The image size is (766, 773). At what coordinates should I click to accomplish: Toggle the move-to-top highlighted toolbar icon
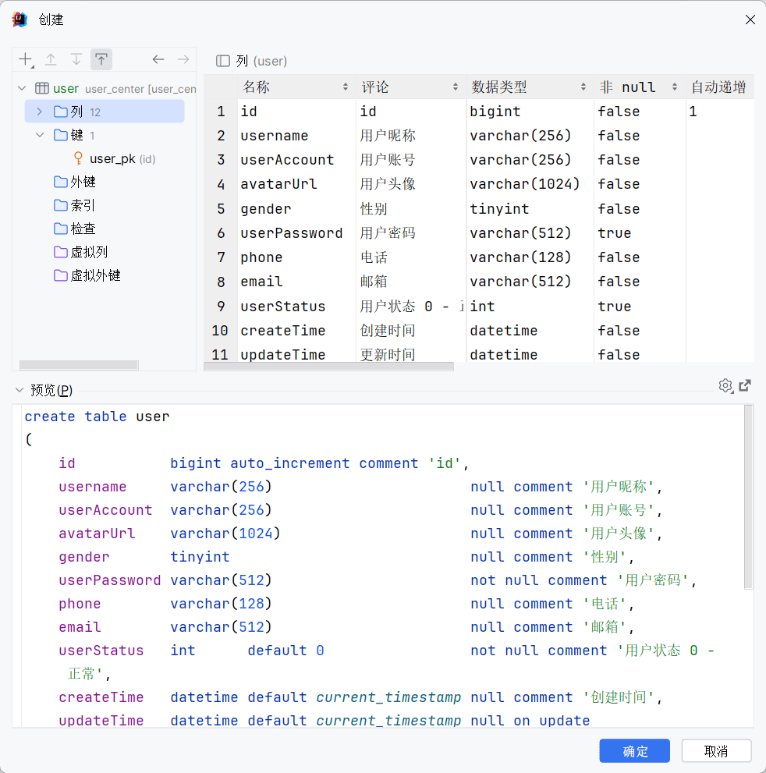coord(101,59)
